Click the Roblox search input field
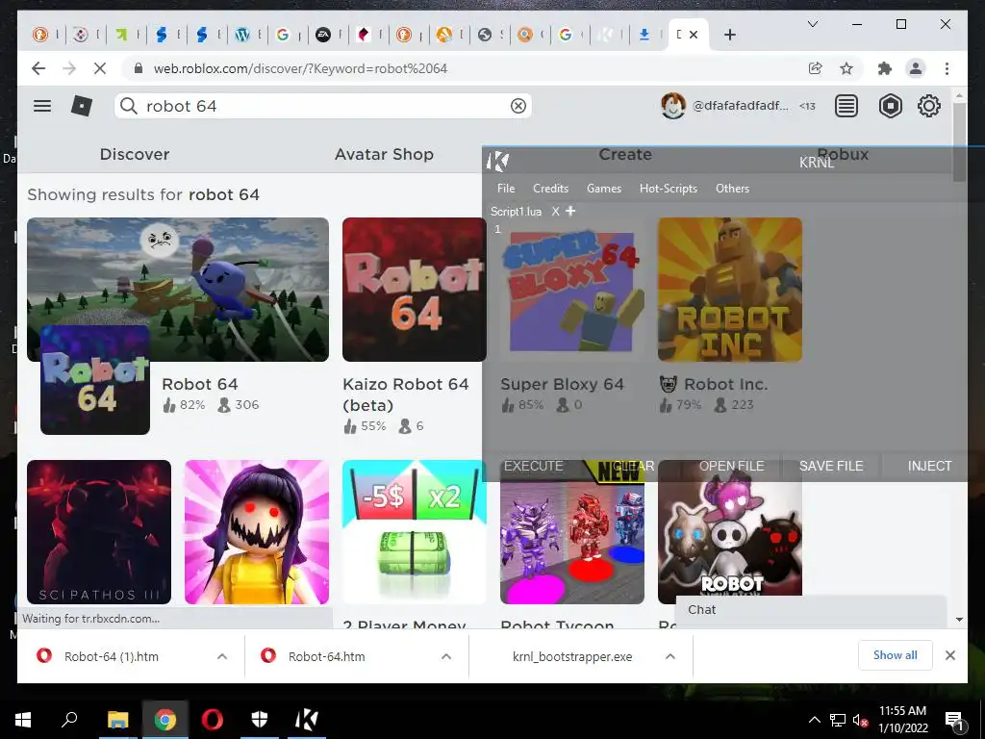Viewport: 985px width, 739px height. 323,106
